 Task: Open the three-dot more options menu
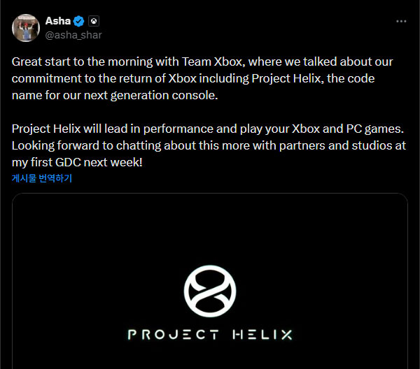click(401, 22)
